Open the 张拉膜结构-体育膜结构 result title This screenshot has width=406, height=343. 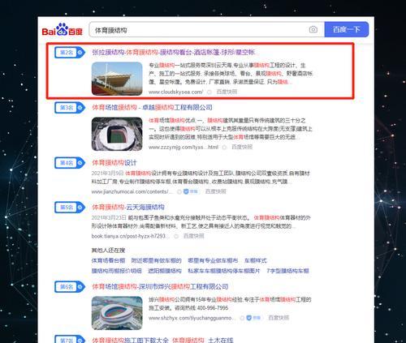(x=174, y=52)
